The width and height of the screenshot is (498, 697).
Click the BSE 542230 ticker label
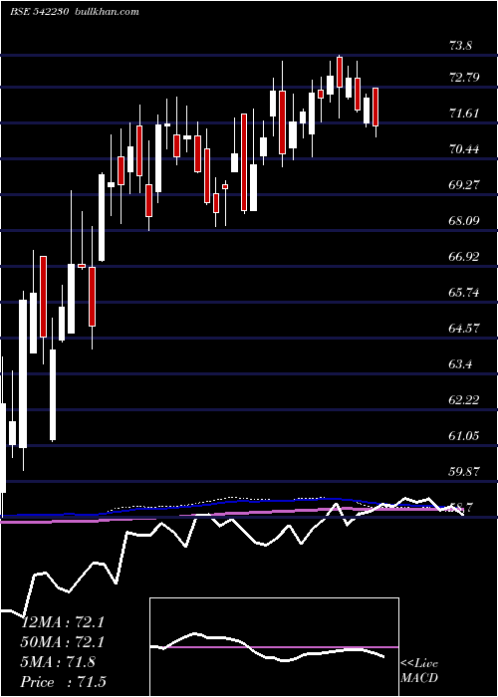[39, 12]
